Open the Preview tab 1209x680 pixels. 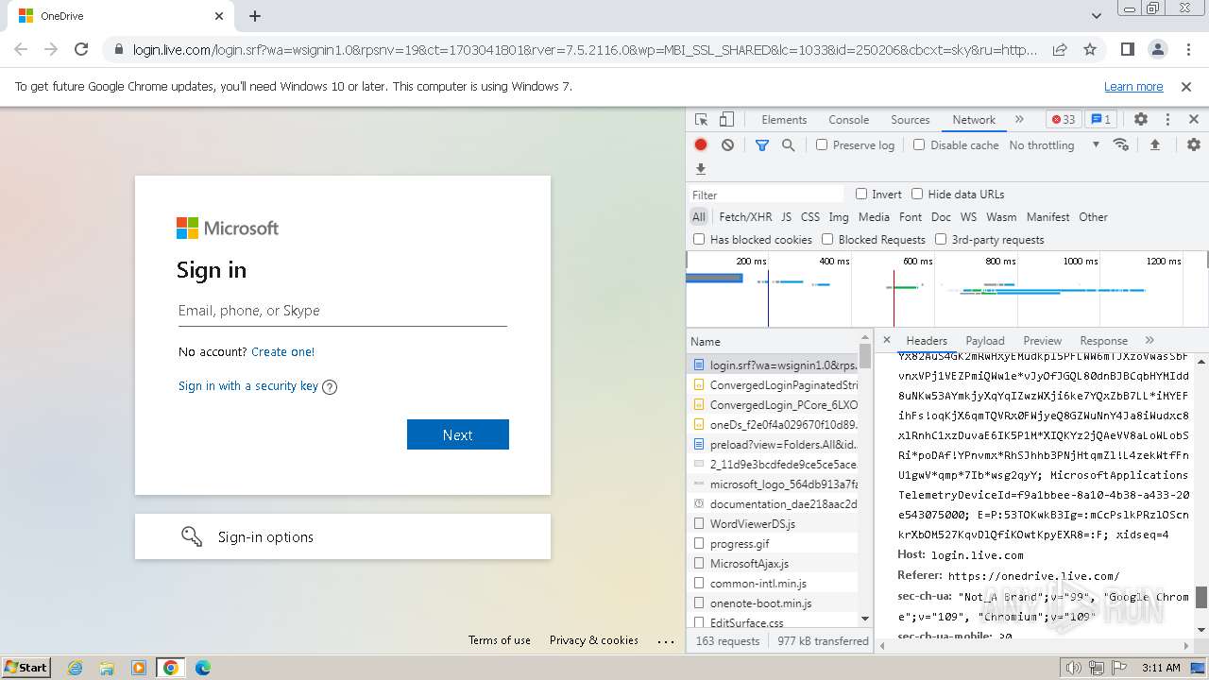coord(1042,341)
